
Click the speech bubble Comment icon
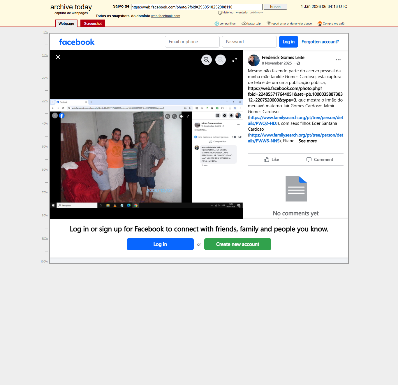pyautogui.click(x=309, y=160)
